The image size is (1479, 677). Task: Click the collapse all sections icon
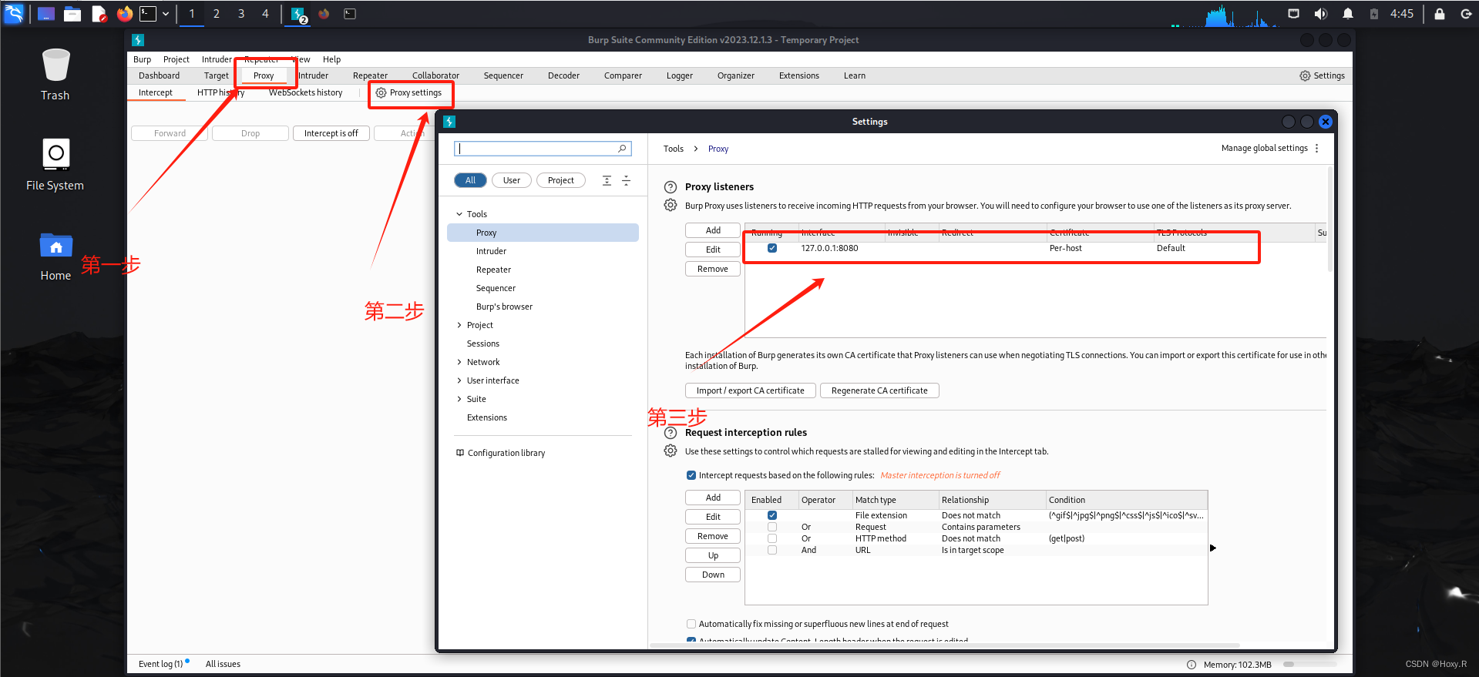[626, 180]
